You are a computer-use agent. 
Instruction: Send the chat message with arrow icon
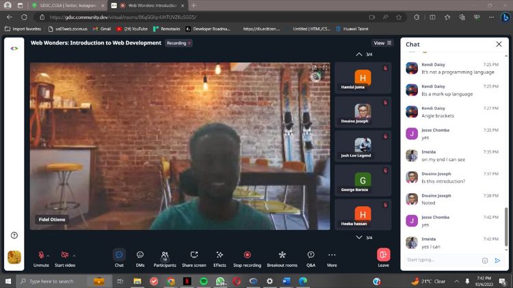click(x=497, y=260)
